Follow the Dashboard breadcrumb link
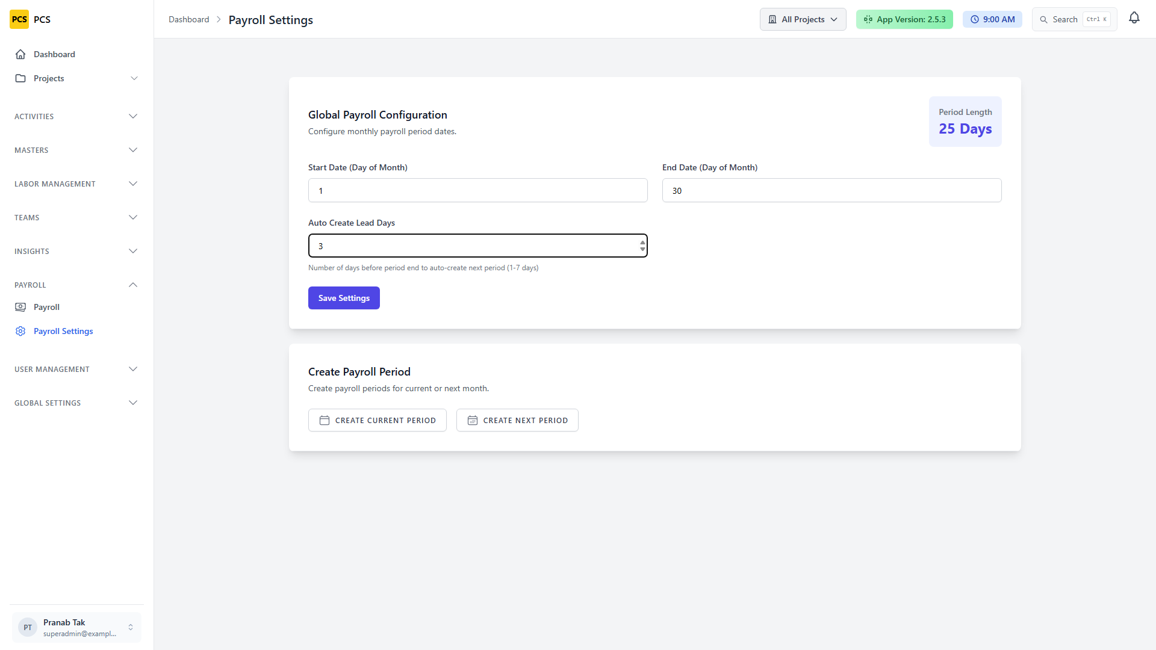The width and height of the screenshot is (1156, 650). point(188,19)
